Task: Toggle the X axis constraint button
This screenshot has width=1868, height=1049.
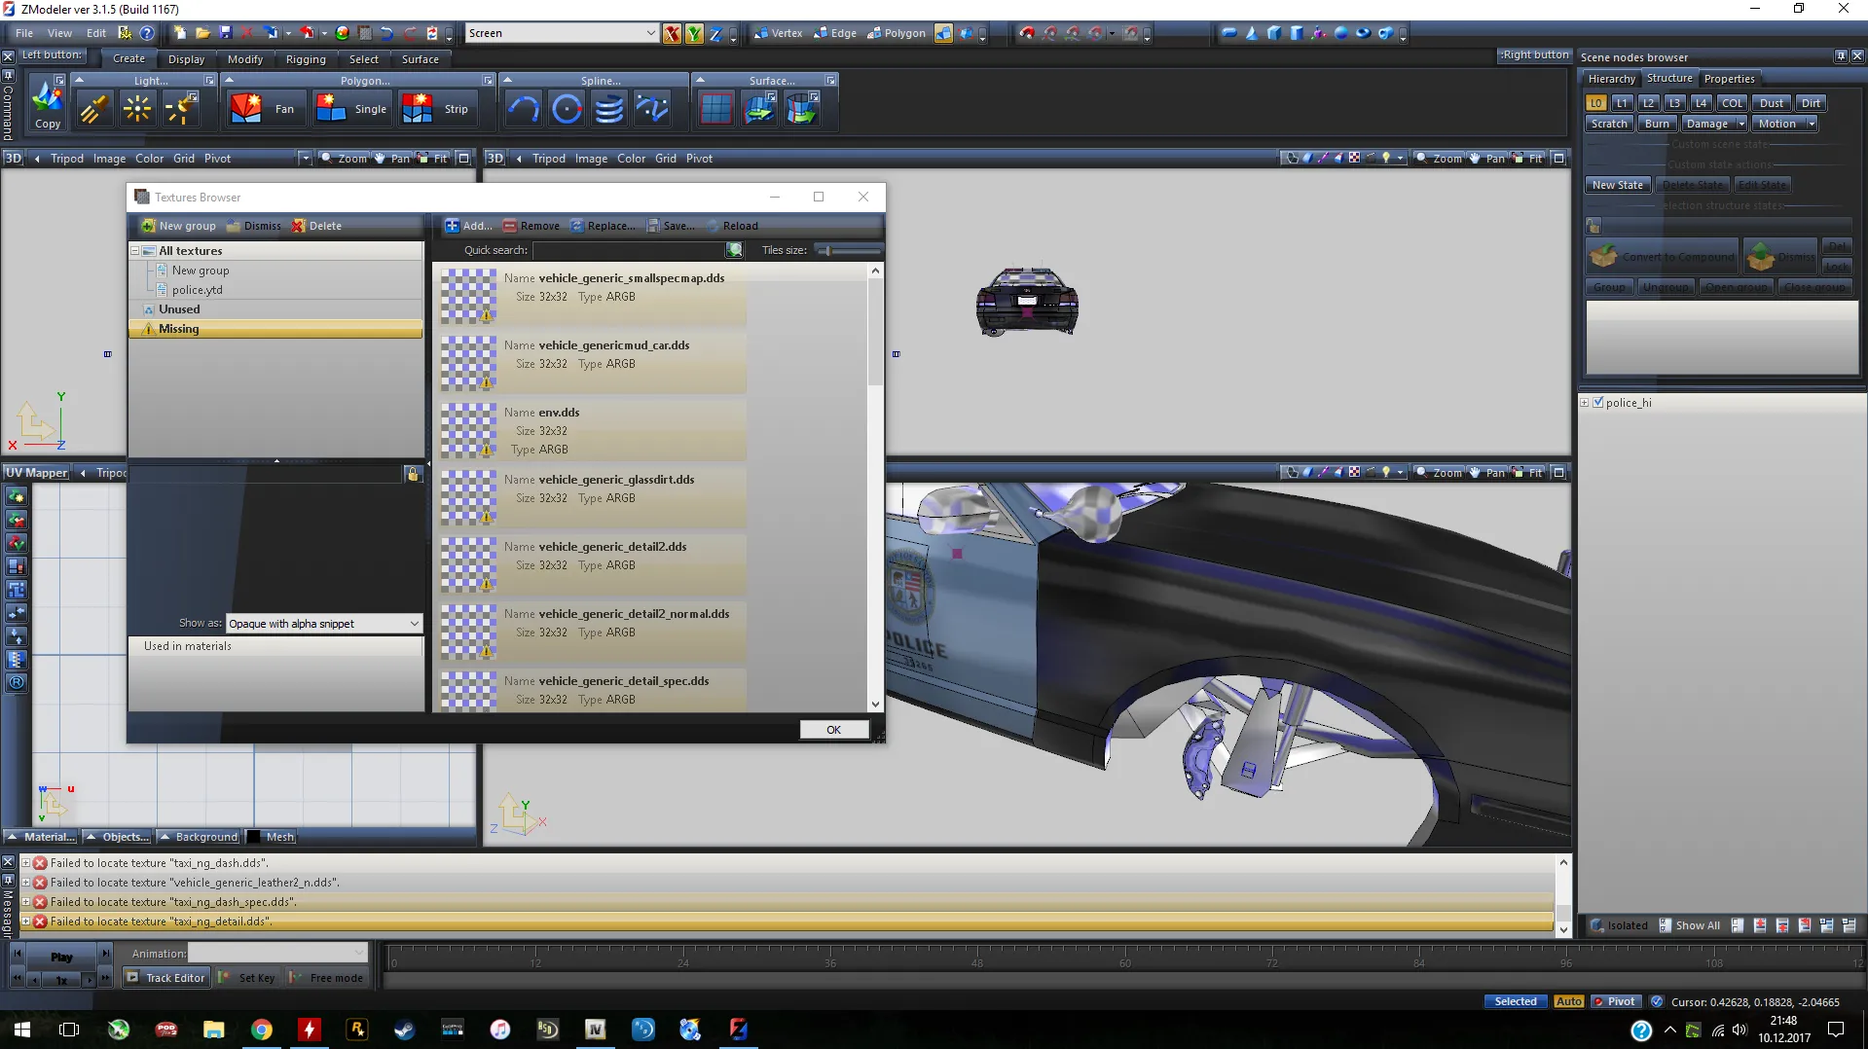Action: click(672, 33)
